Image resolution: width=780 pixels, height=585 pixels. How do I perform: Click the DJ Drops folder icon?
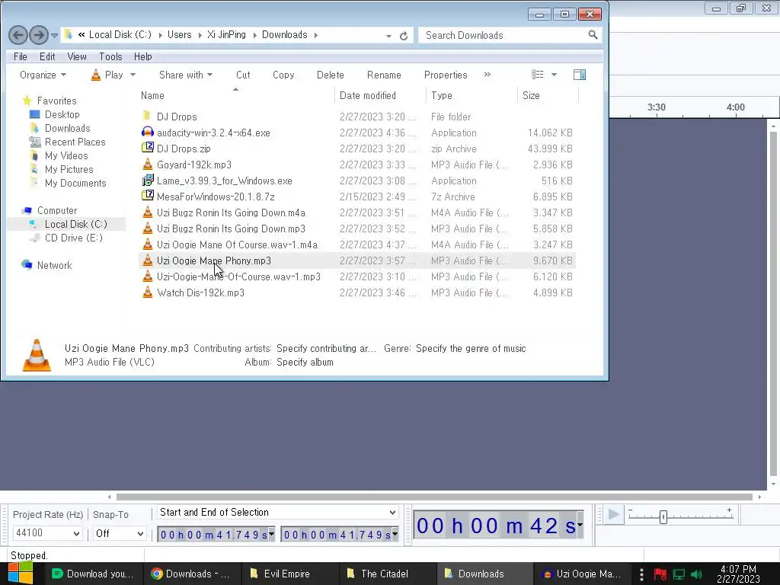click(147, 117)
